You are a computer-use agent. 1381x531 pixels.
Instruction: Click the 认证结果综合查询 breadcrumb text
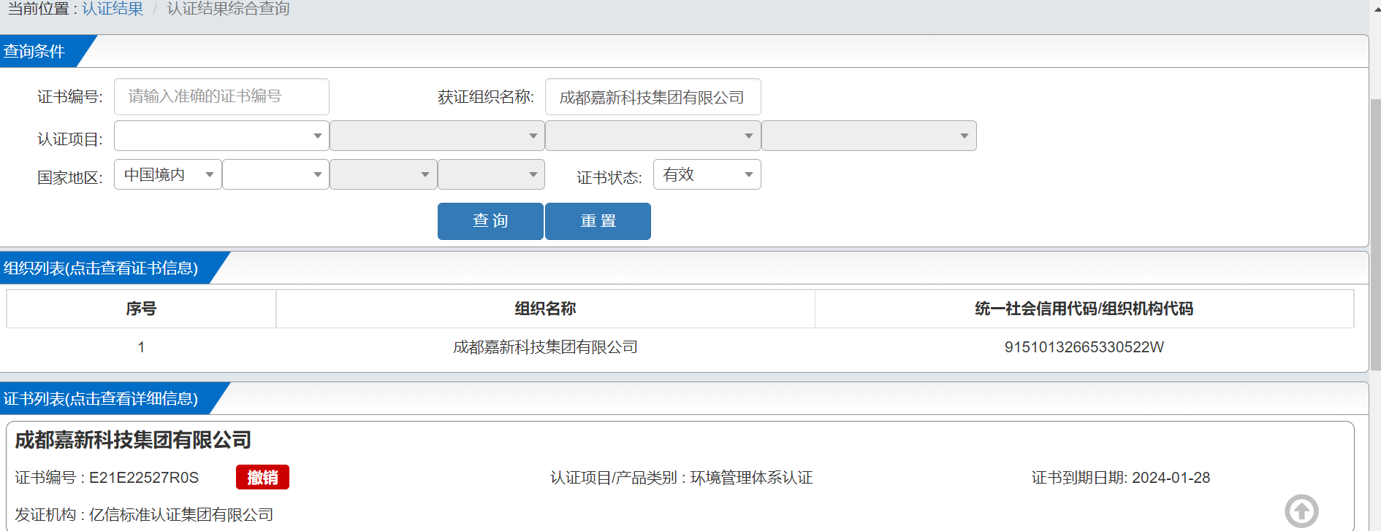point(228,9)
